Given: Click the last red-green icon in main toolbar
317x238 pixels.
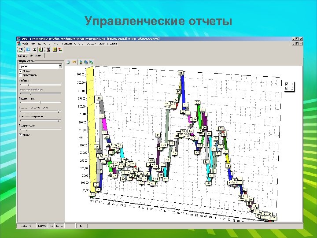Looking at the screenshot, I should pos(60,49).
